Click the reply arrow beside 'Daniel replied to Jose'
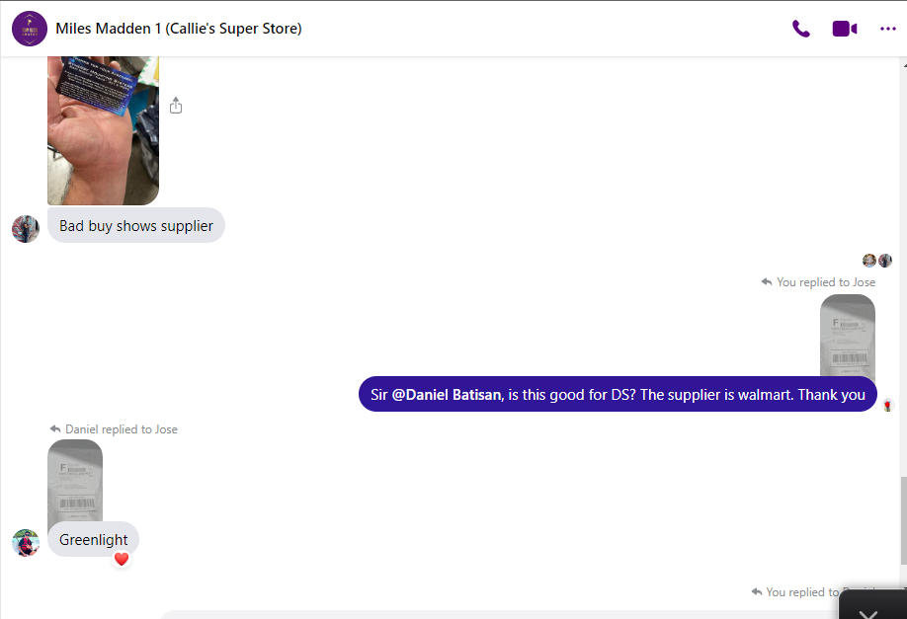907x619 pixels. 55,428
